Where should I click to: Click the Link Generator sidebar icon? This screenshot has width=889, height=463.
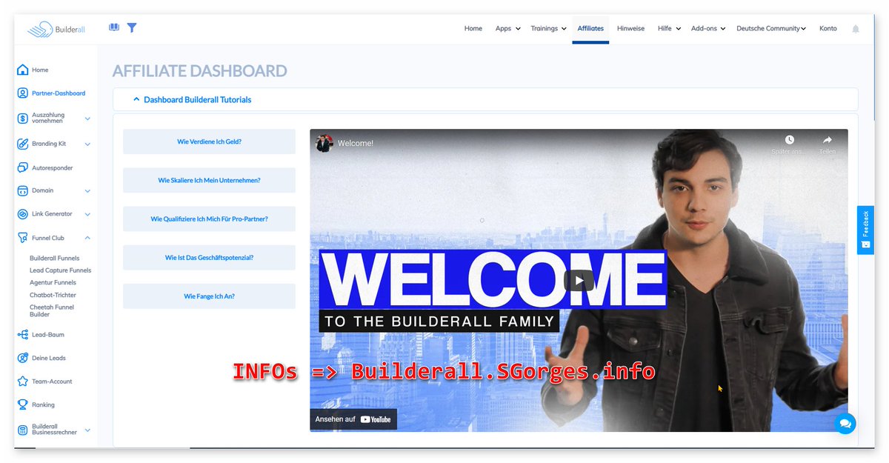[x=22, y=214]
